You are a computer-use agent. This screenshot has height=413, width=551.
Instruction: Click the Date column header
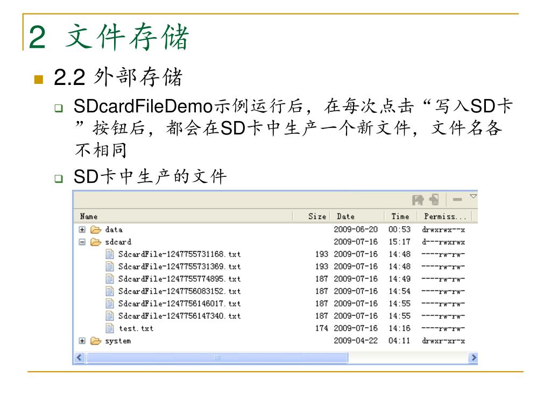click(x=357, y=216)
